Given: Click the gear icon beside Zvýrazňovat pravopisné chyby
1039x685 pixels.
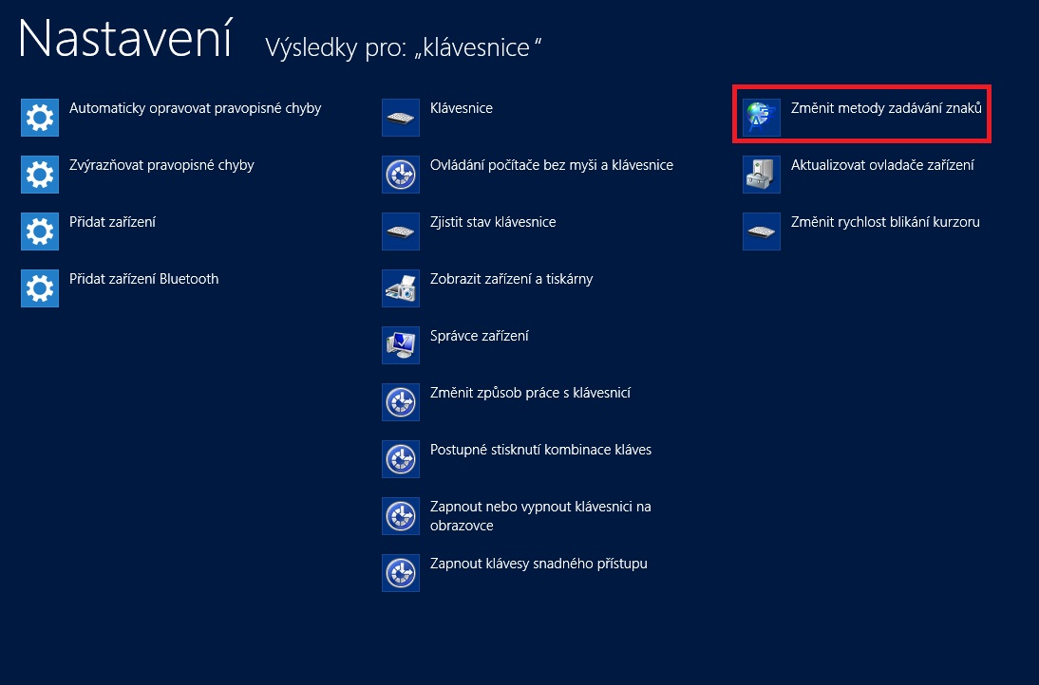Looking at the screenshot, I should tap(40, 175).
